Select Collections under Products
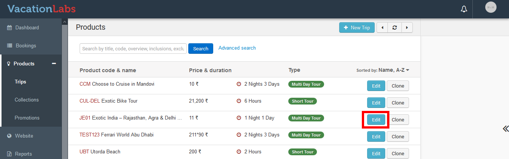Screen dimensions: 509x159 [x=27, y=100]
